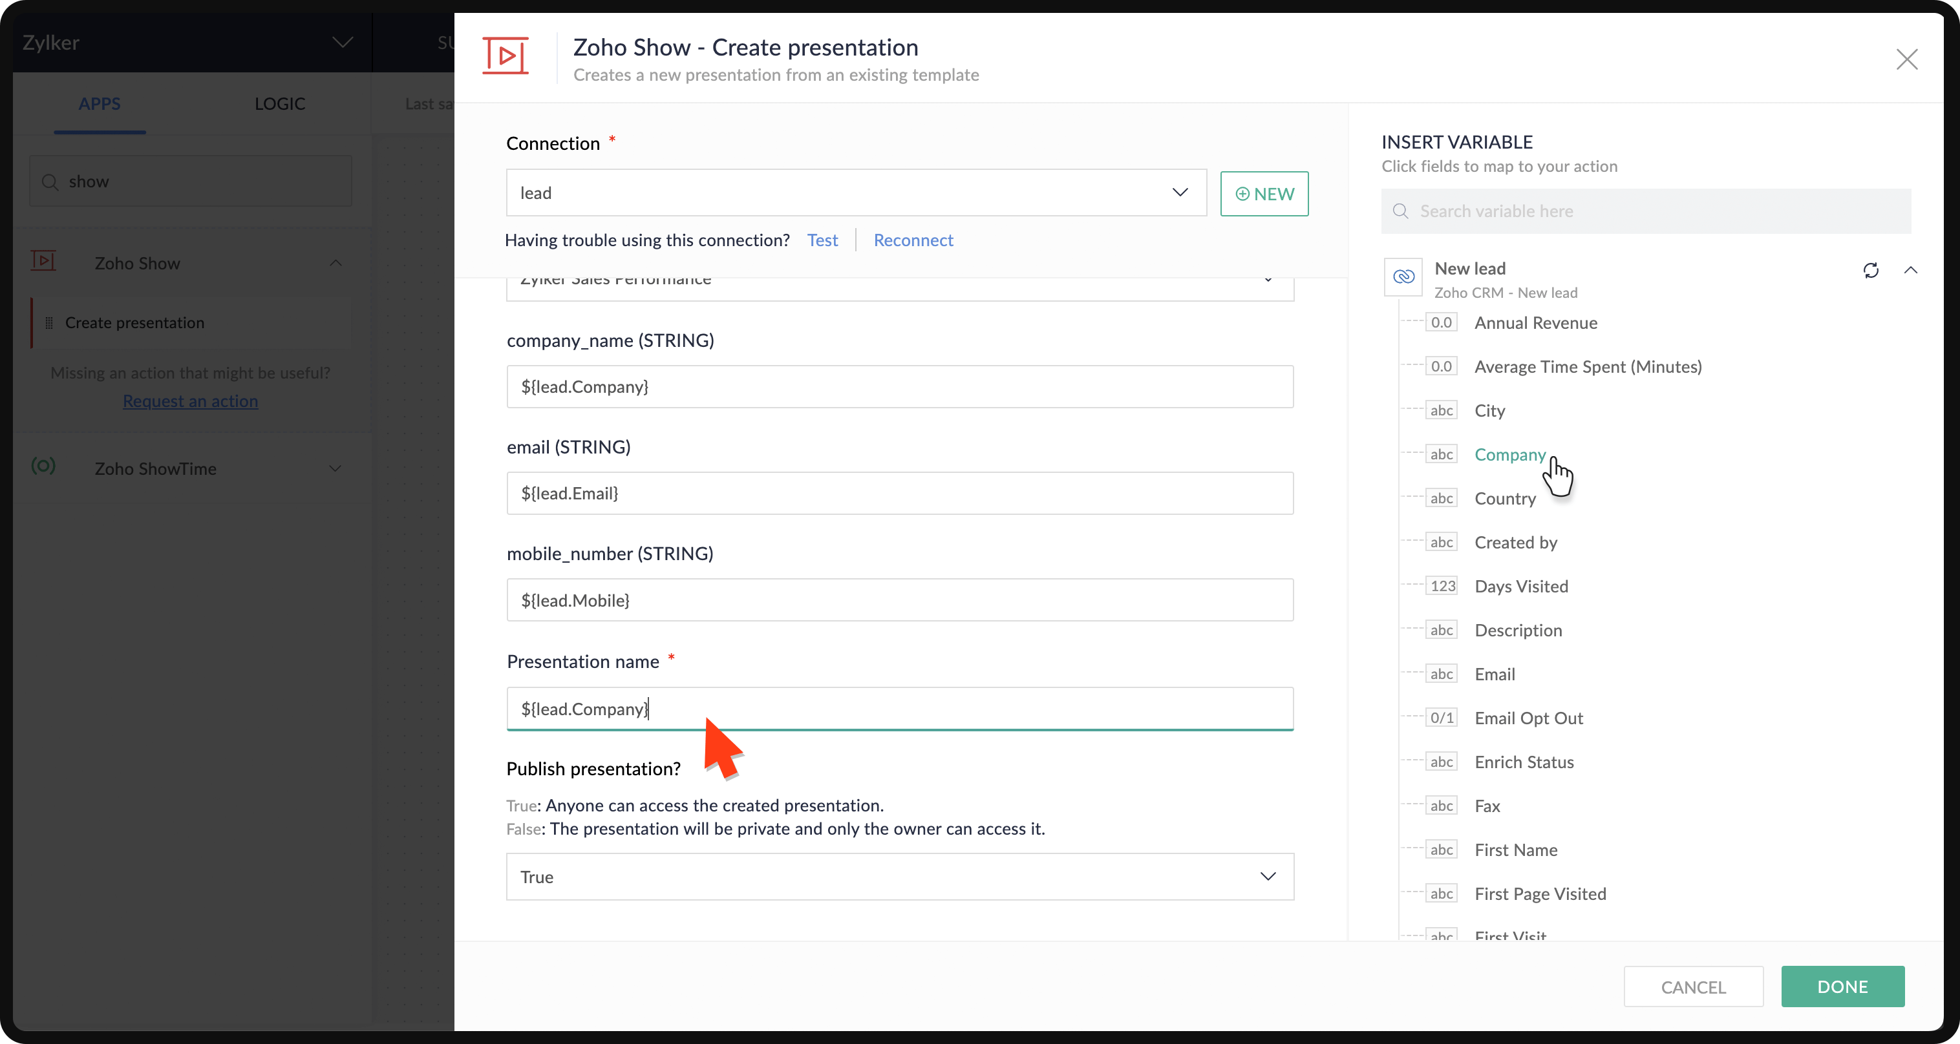Click the Zoho Show icon in sidebar

[x=43, y=262]
